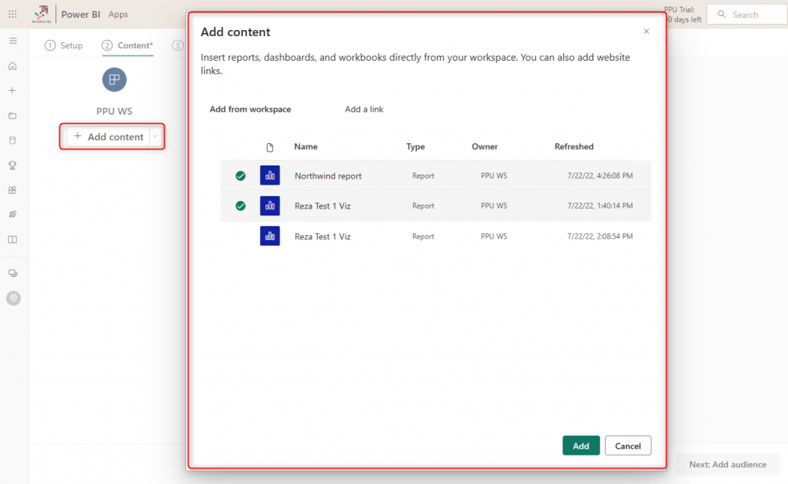Viewport: 788px width, 484px height.
Task: Select the unchecked Reza Test 1 Viz row
Action: tap(322, 236)
